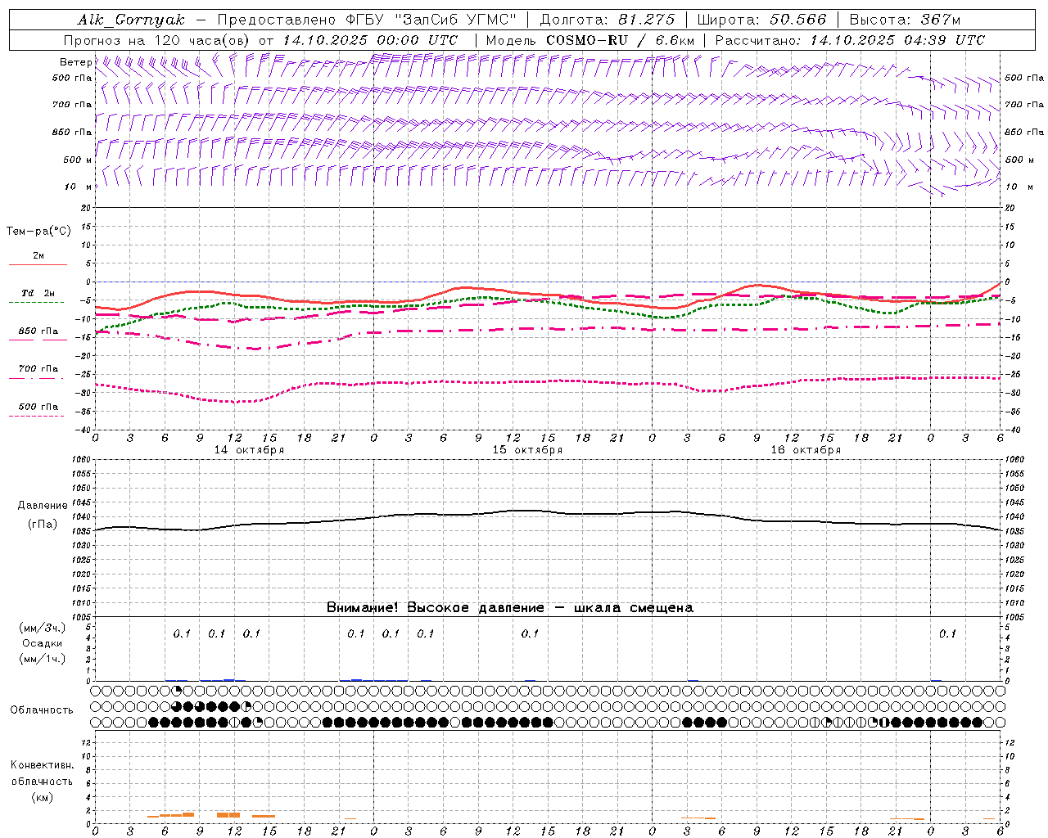Click the Тем-ра(°C) temperature axis title

(38, 232)
